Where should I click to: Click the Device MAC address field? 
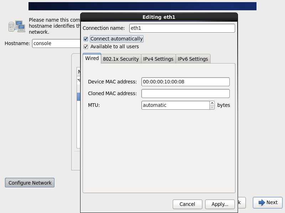(x=185, y=82)
